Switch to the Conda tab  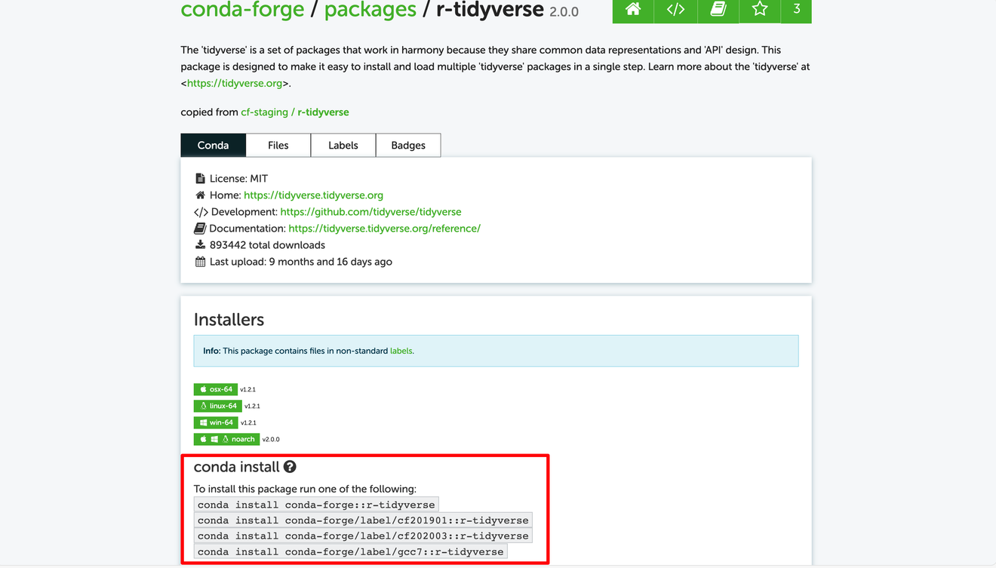[x=214, y=145]
